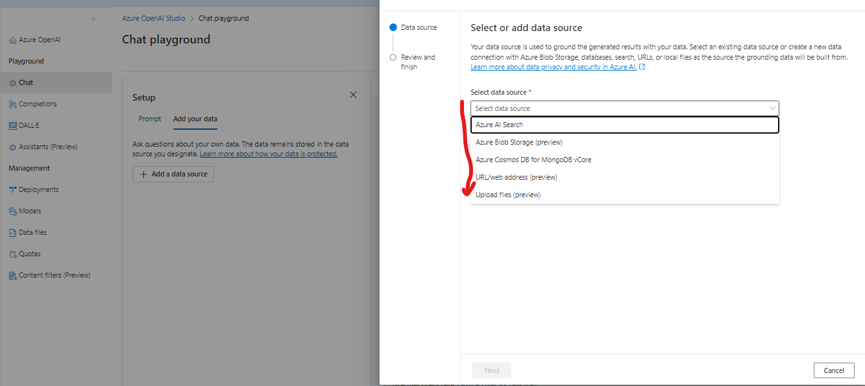Image resolution: width=865 pixels, height=386 pixels.
Task: Open the Select data source combo box
Action: pyautogui.click(x=624, y=108)
